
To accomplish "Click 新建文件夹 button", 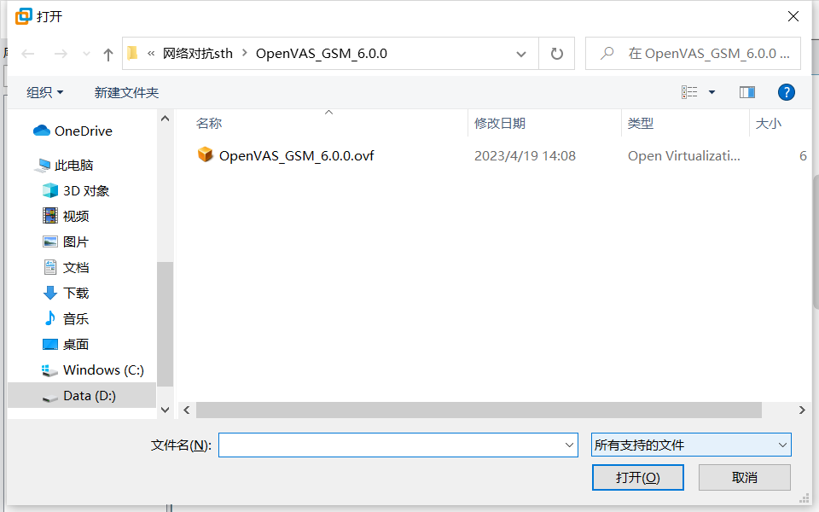I will click(x=126, y=92).
